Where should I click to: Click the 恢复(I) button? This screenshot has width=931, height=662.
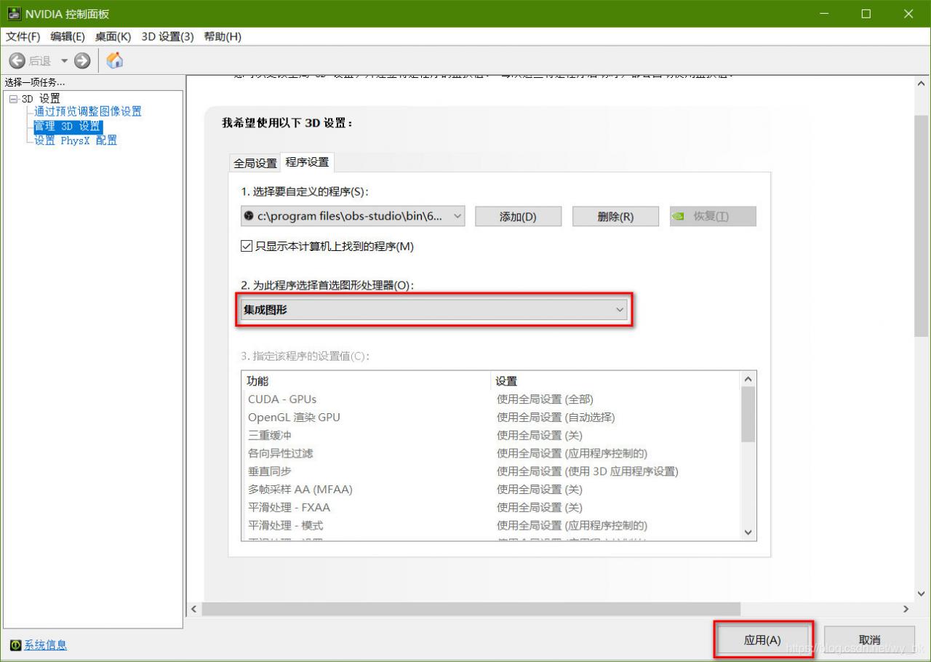click(x=713, y=217)
